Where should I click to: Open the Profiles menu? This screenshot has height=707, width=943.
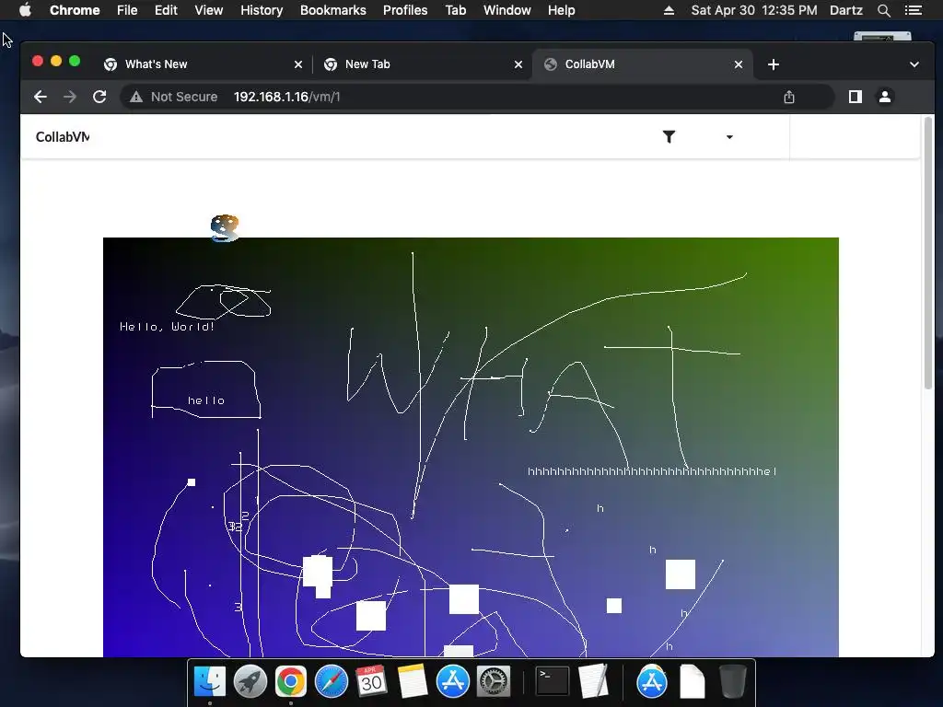click(x=405, y=10)
